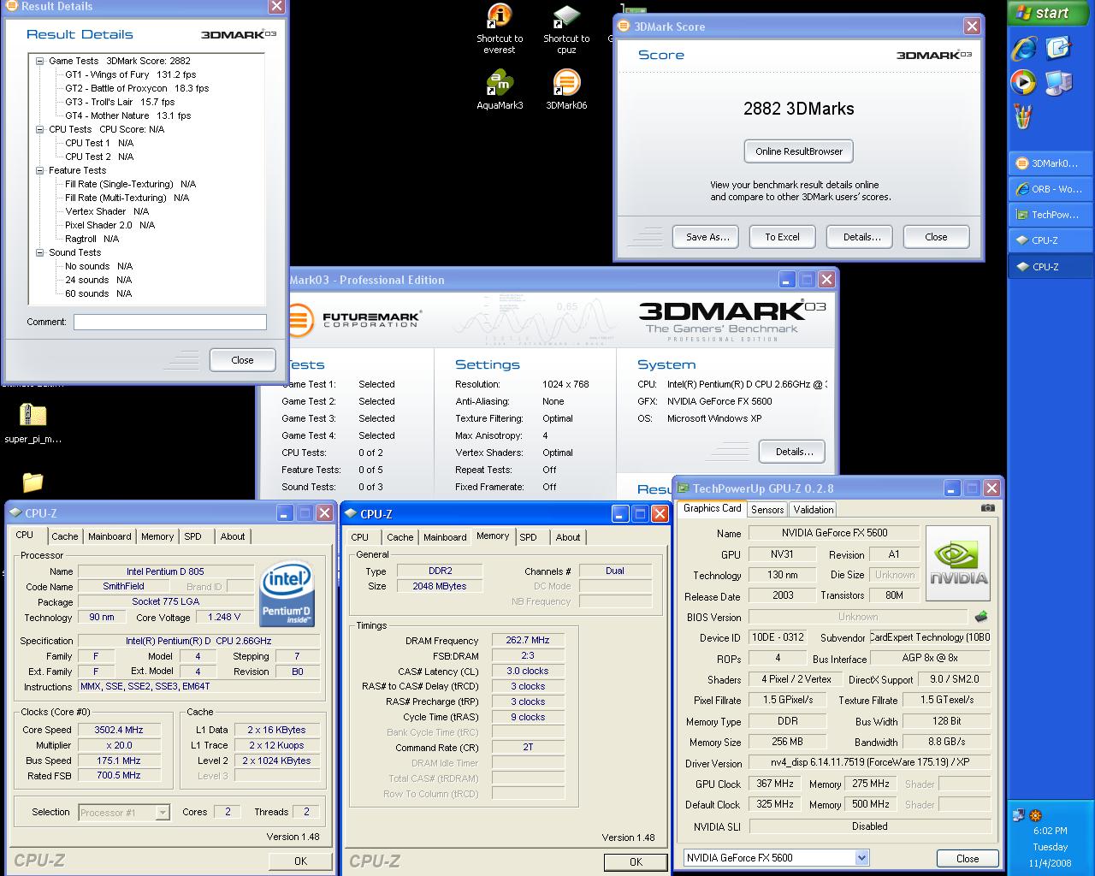The height and width of the screenshot is (876, 1095).
Task: Click the Driver Version field in GPU-Z
Action: [869, 762]
